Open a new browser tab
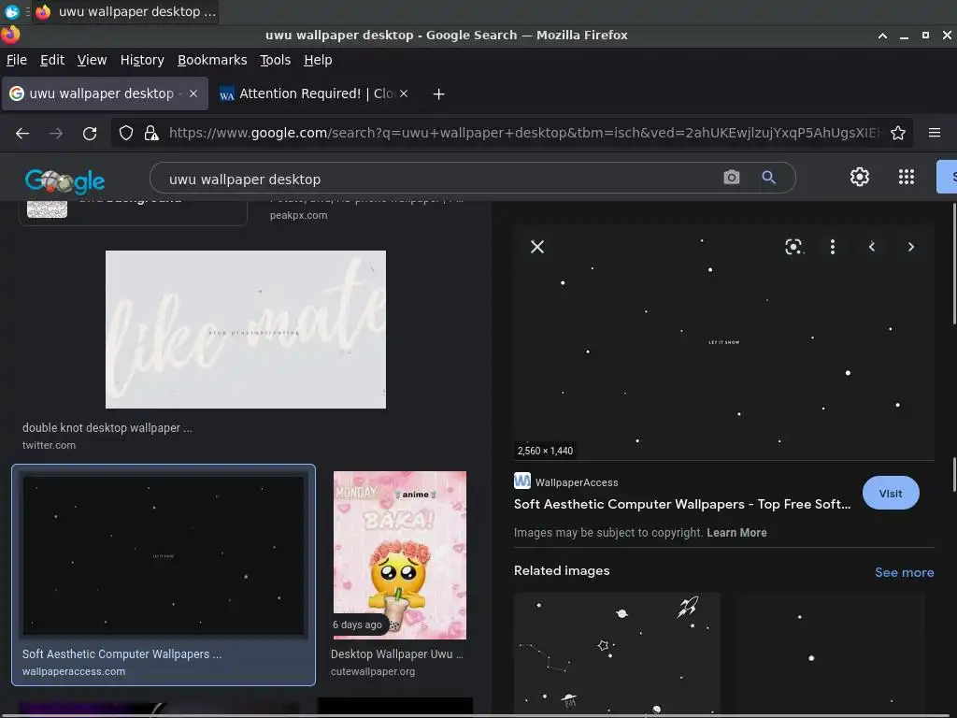The width and height of the screenshot is (957, 718). (438, 94)
